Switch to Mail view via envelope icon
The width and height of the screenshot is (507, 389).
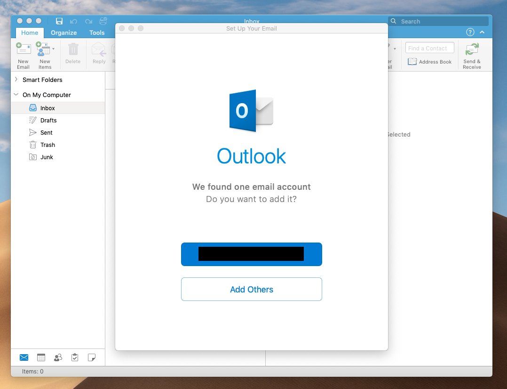pyautogui.click(x=24, y=357)
